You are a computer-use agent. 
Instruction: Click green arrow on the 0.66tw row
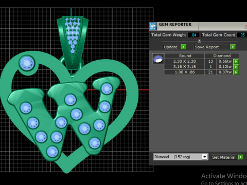(x=236, y=61)
